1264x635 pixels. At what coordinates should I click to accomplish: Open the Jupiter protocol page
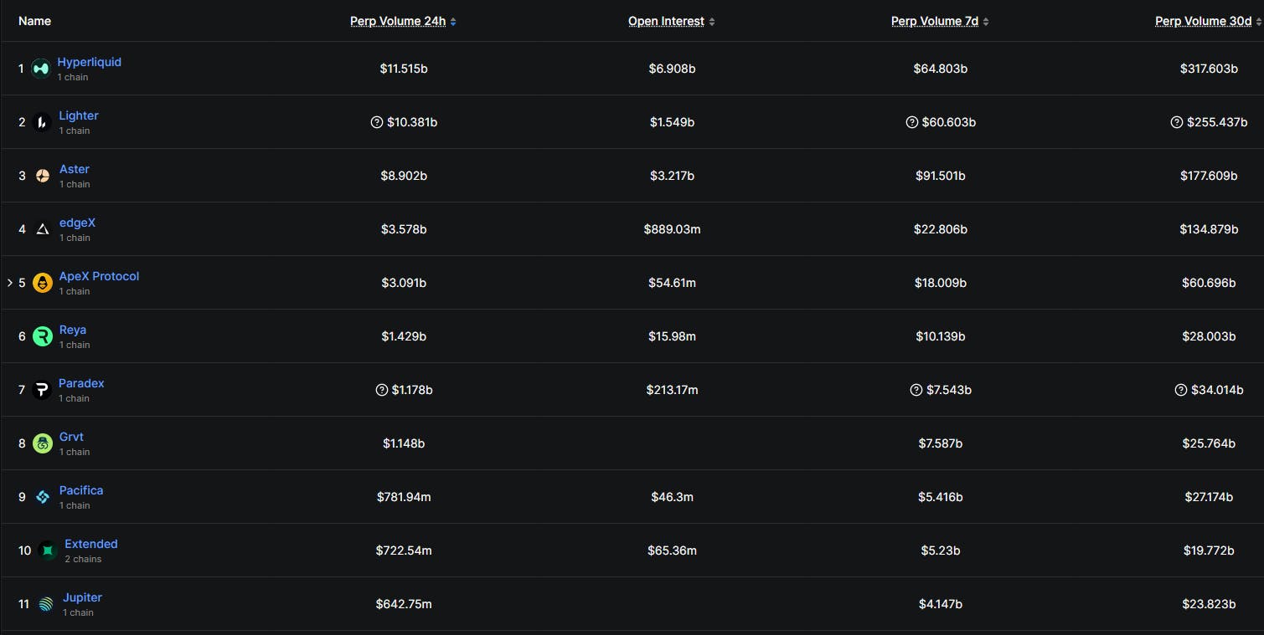(x=81, y=597)
